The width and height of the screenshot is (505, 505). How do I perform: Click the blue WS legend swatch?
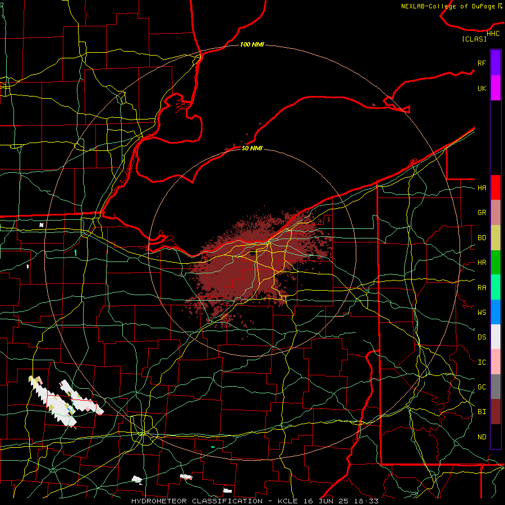click(495, 312)
